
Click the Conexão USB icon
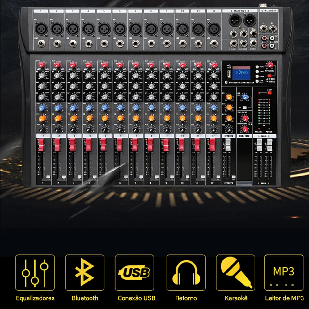134,273
